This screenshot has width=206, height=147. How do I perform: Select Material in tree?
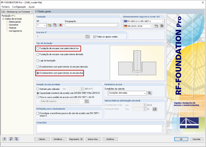coord(12,28)
